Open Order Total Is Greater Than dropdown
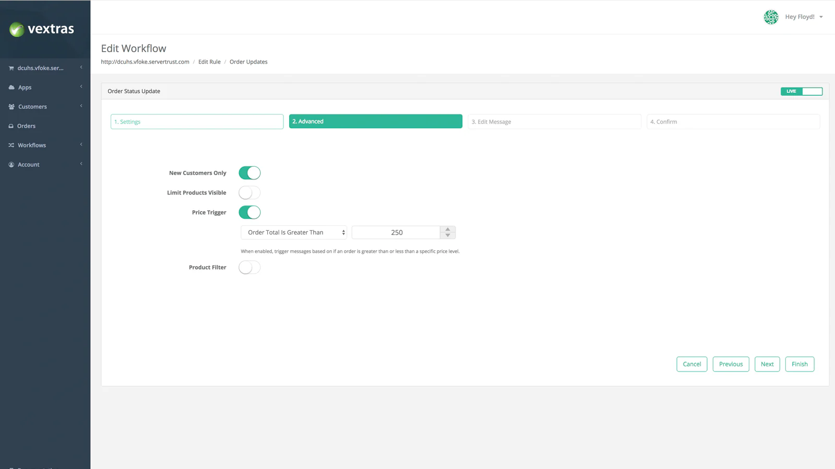Image resolution: width=835 pixels, height=469 pixels. tap(294, 232)
